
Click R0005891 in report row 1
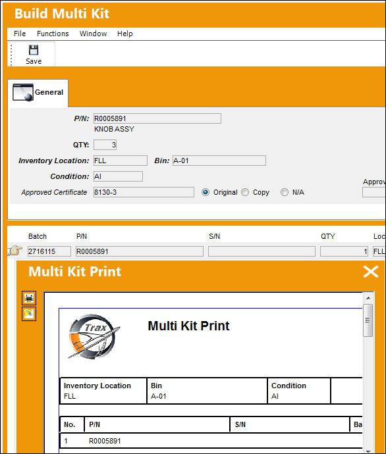pos(105,441)
